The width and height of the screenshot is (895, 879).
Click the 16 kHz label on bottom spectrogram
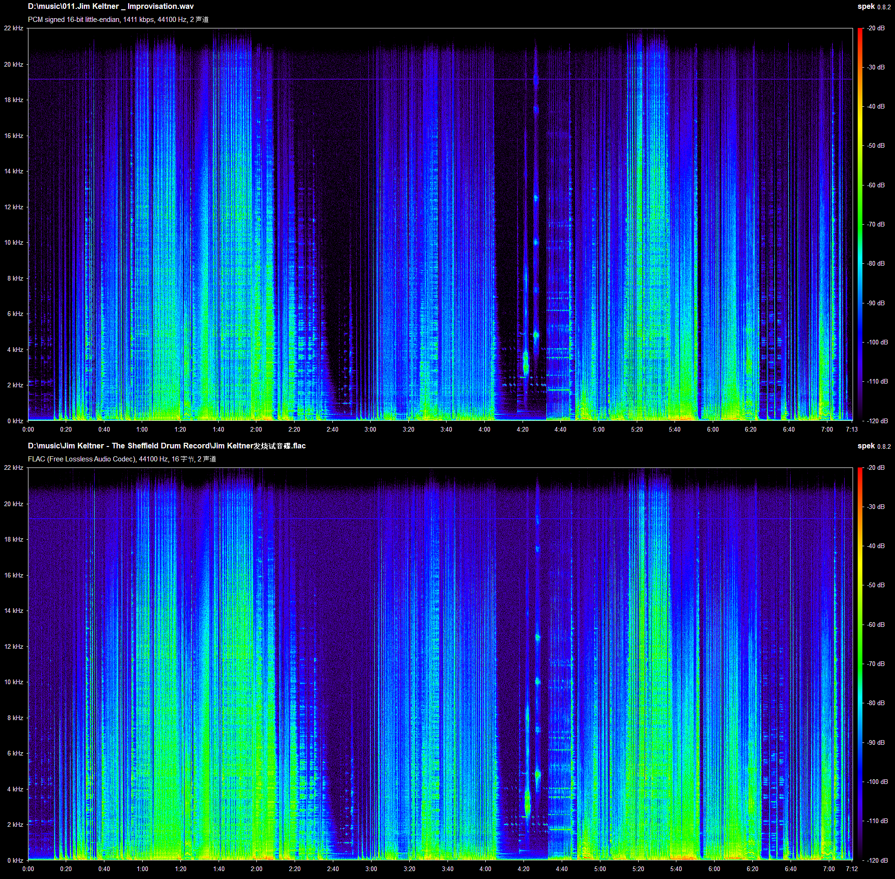[14, 575]
